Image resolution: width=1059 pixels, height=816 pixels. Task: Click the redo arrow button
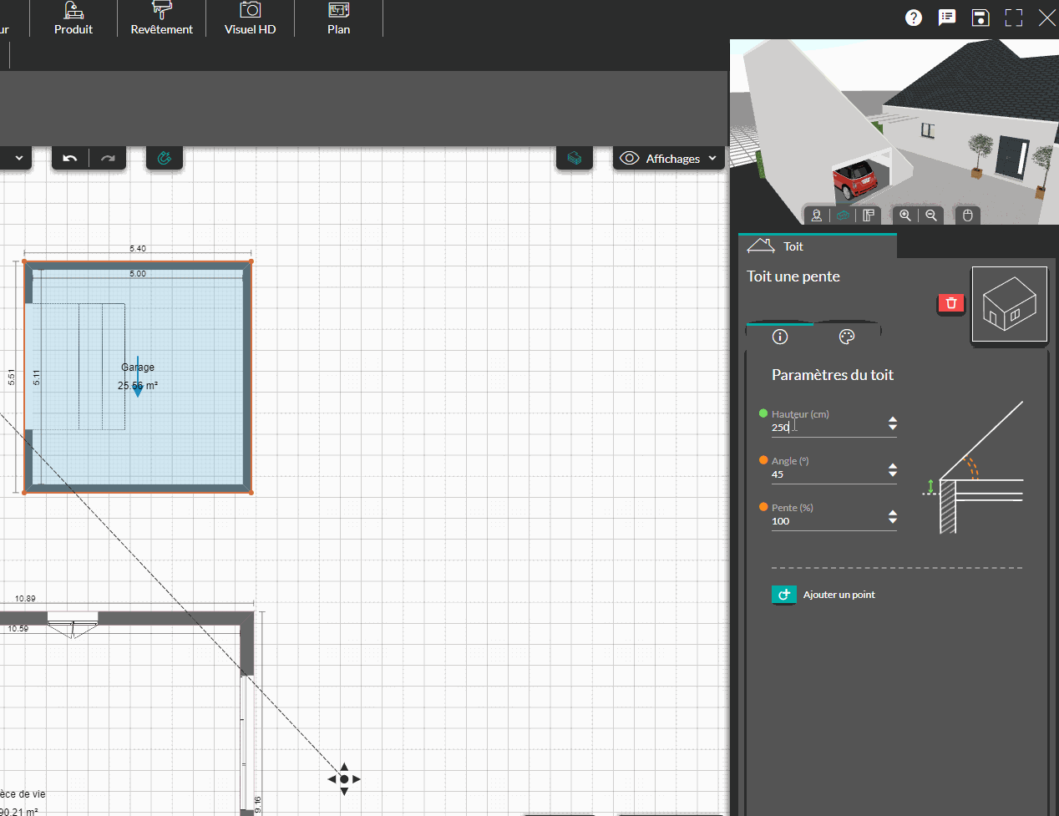coord(108,158)
